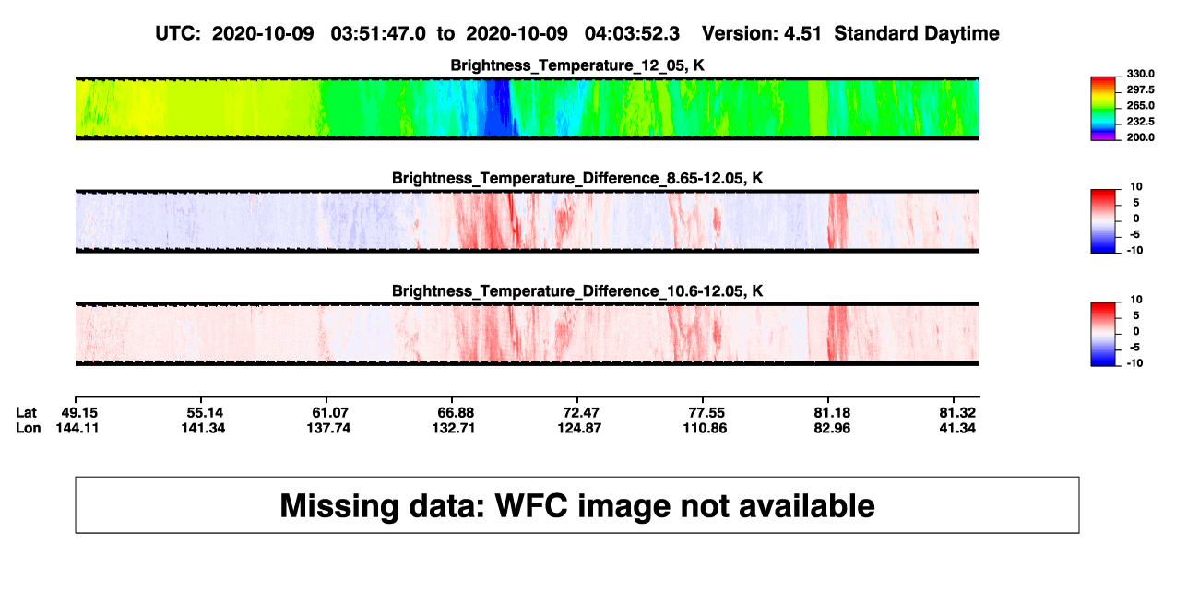This screenshot has width=1199, height=615.
Task: Click latitude value 81.32
Action: tap(957, 412)
